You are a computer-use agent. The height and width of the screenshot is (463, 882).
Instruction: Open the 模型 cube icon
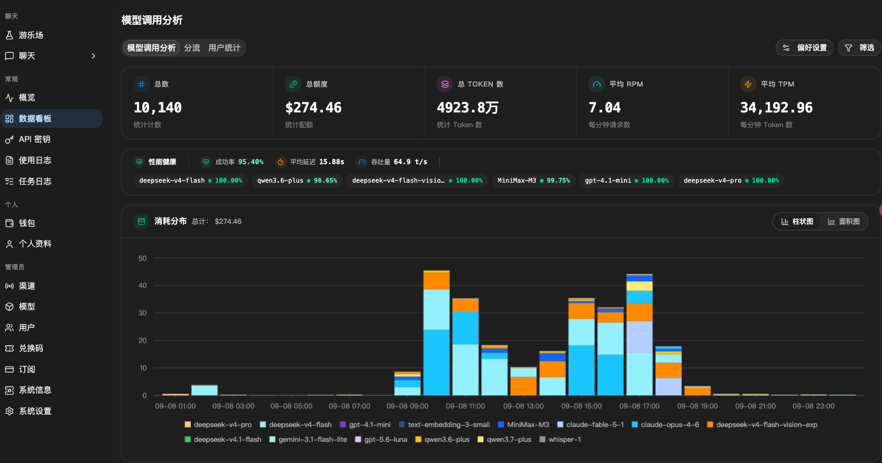coord(9,307)
